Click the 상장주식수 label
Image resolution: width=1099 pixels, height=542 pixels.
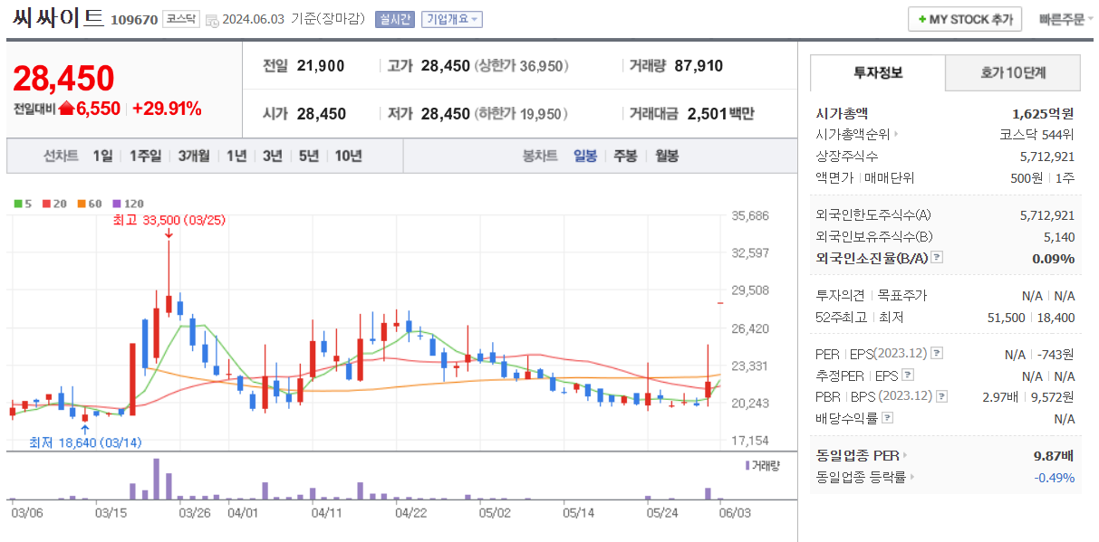click(x=847, y=156)
